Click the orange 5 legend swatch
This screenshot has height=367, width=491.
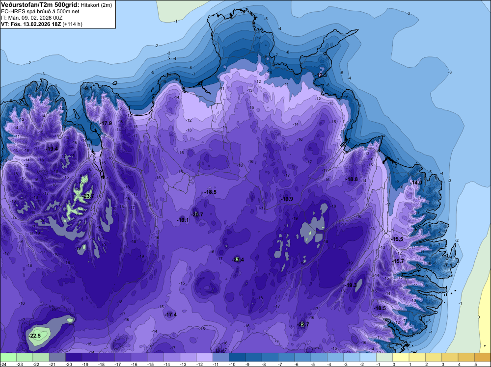[x=482, y=357]
